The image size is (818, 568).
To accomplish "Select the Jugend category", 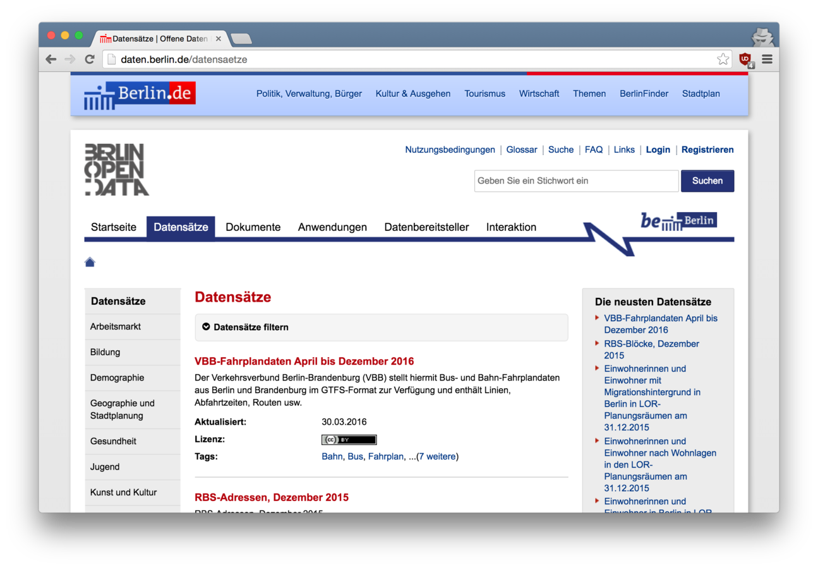I will pos(132,467).
